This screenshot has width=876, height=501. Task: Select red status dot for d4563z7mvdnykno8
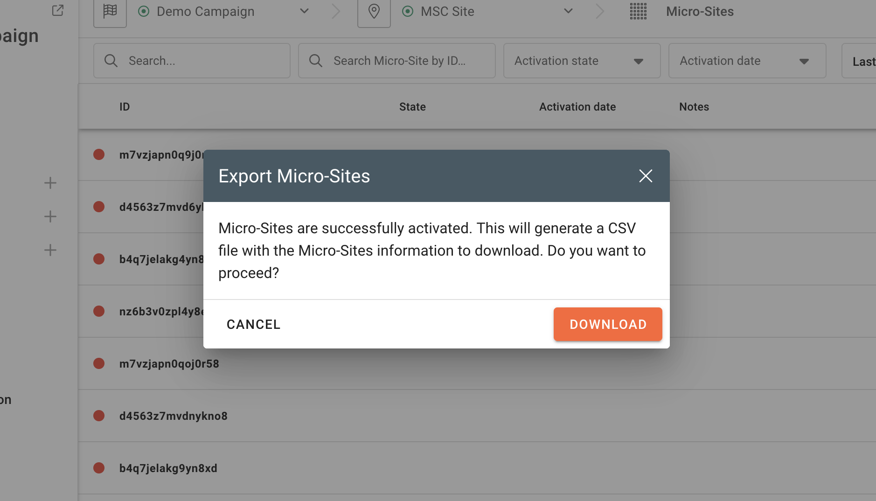99,416
